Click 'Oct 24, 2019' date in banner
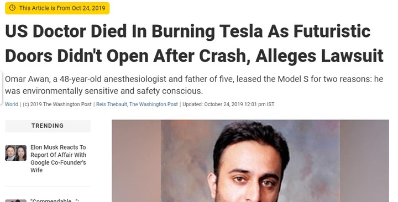The width and height of the screenshot is (398, 202). point(88,8)
